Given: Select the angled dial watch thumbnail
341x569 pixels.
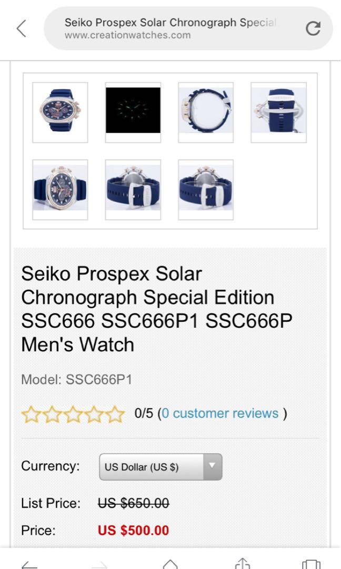Looking at the screenshot, I should point(60,190).
